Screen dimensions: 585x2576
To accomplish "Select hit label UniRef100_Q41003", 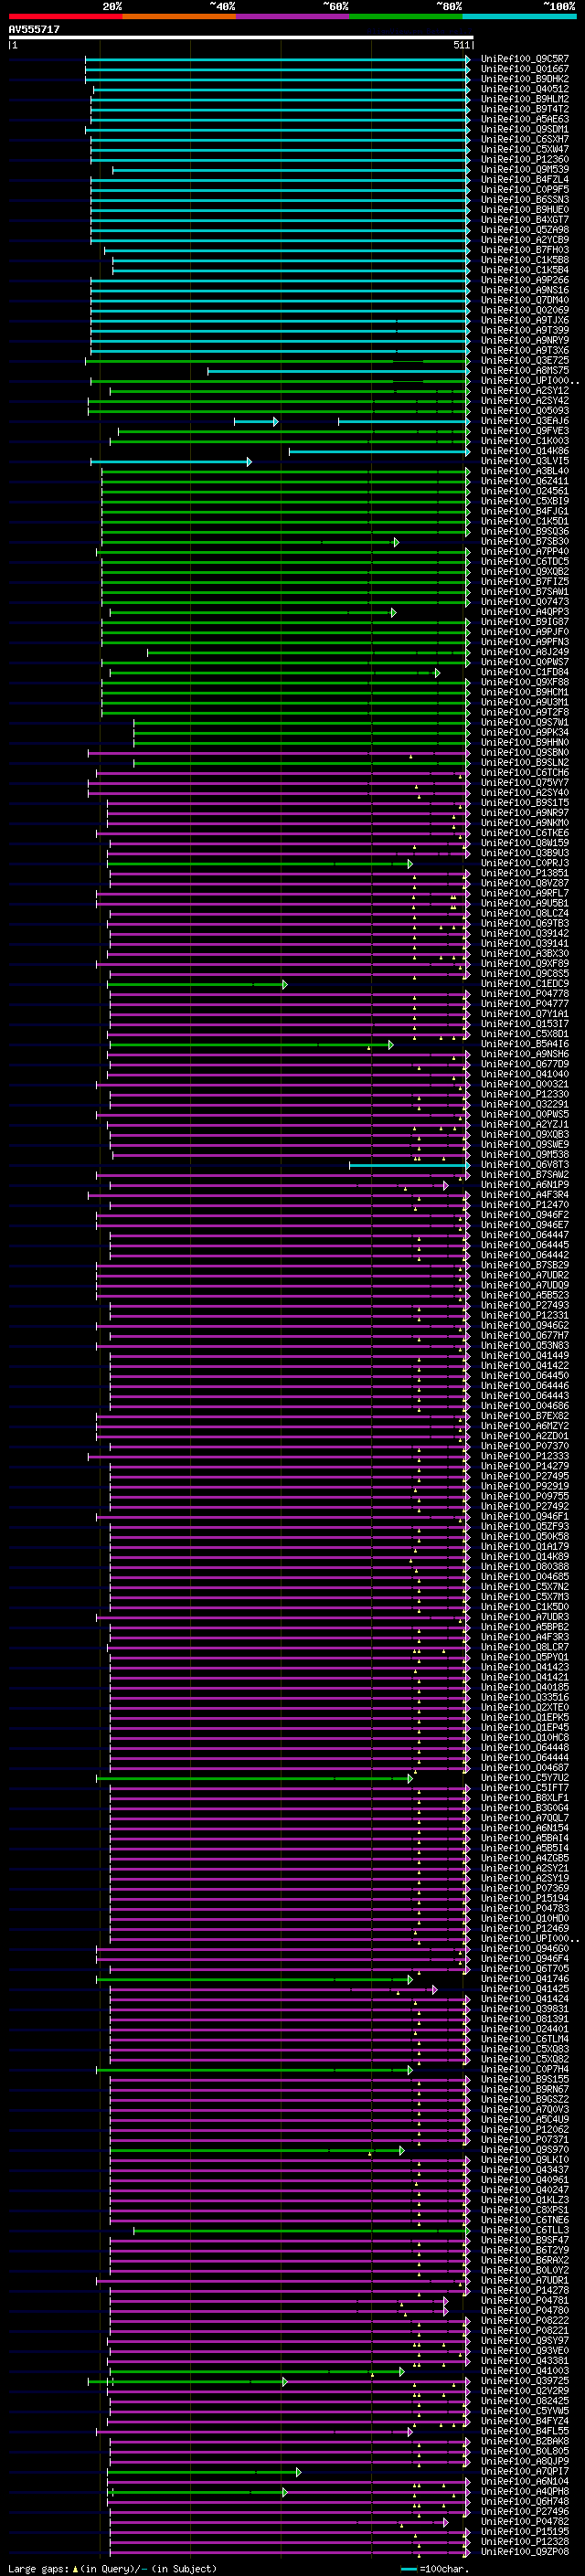I will pyautogui.click(x=525, y=2371).
